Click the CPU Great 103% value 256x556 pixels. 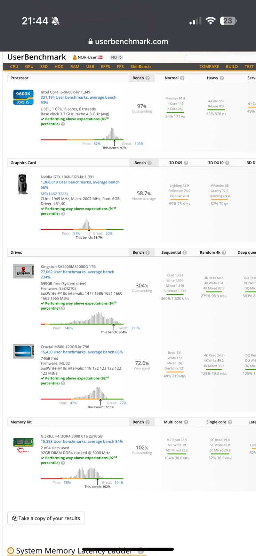click(x=139, y=144)
